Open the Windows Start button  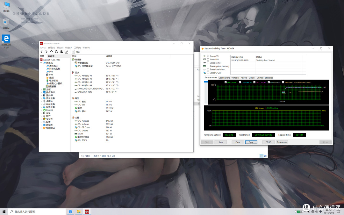pyautogui.click(x=4, y=211)
